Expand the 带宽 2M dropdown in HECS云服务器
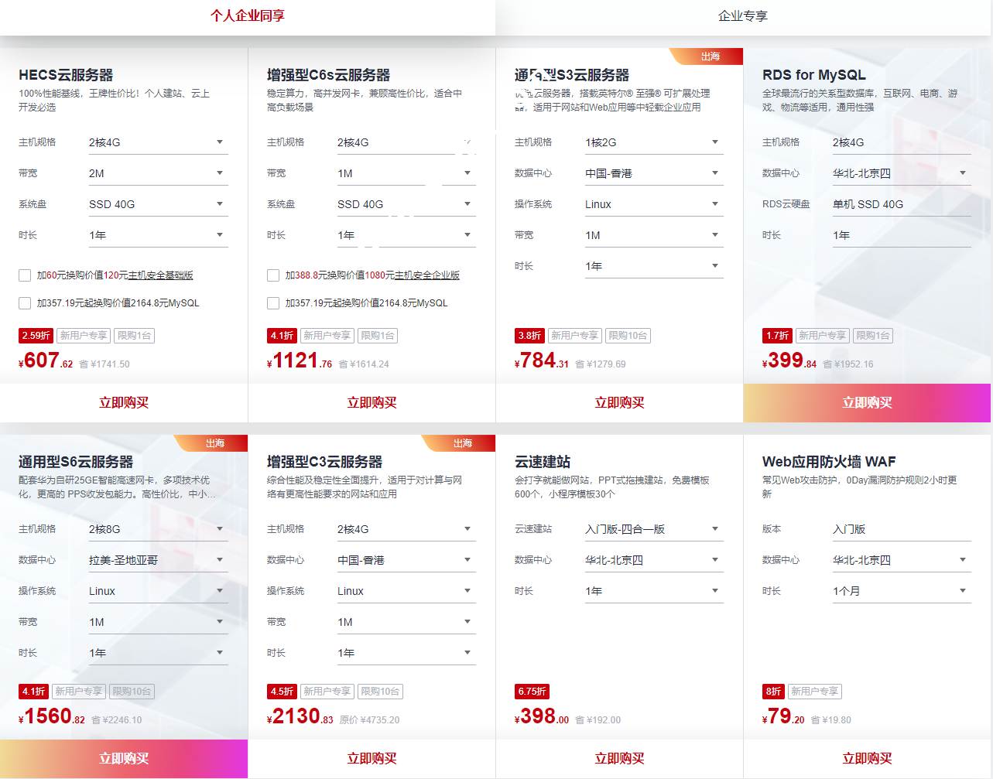The width and height of the screenshot is (993, 779). (x=158, y=173)
